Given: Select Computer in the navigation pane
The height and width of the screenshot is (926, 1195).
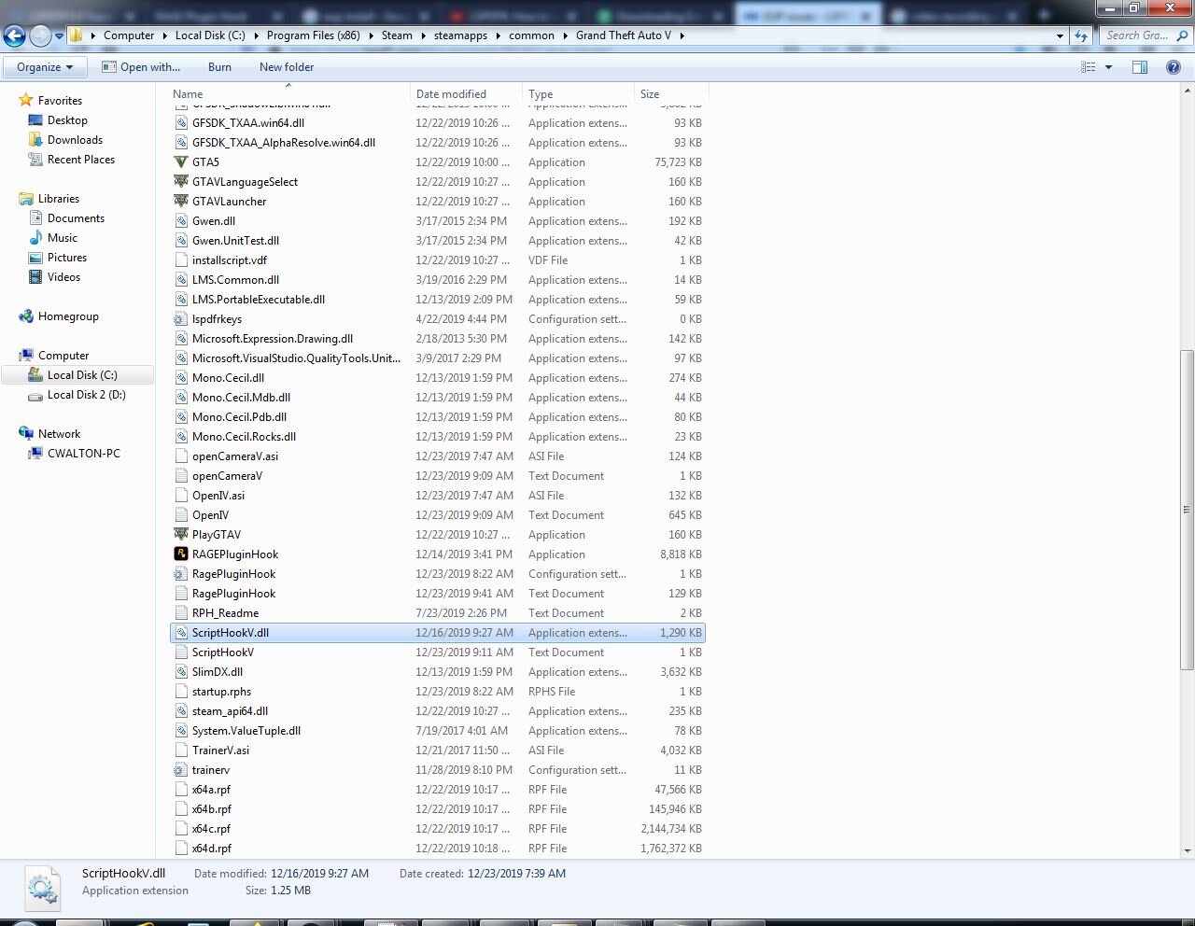Looking at the screenshot, I should [x=63, y=356].
